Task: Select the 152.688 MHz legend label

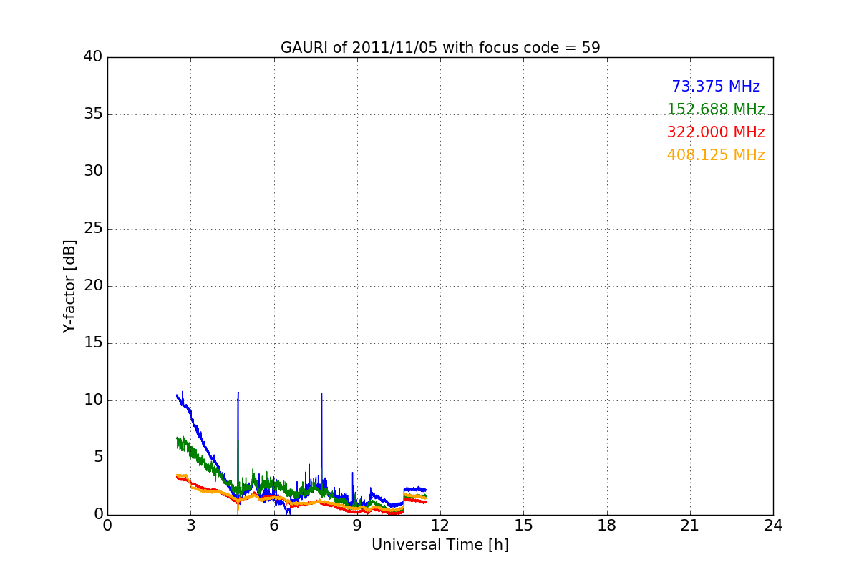Action: [716, 109]
